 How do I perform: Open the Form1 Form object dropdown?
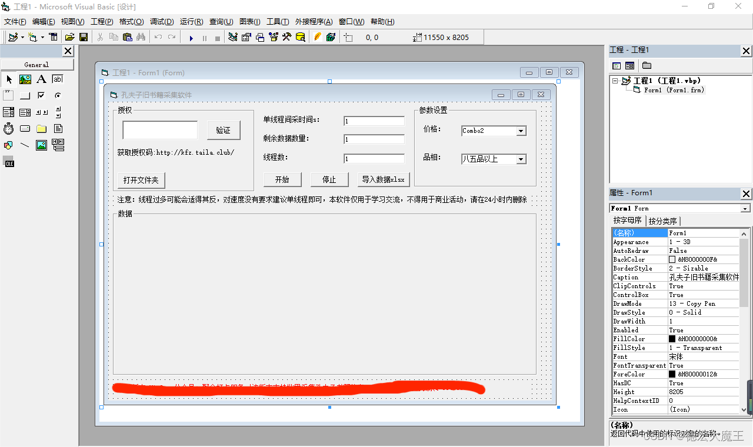[746, 208]
